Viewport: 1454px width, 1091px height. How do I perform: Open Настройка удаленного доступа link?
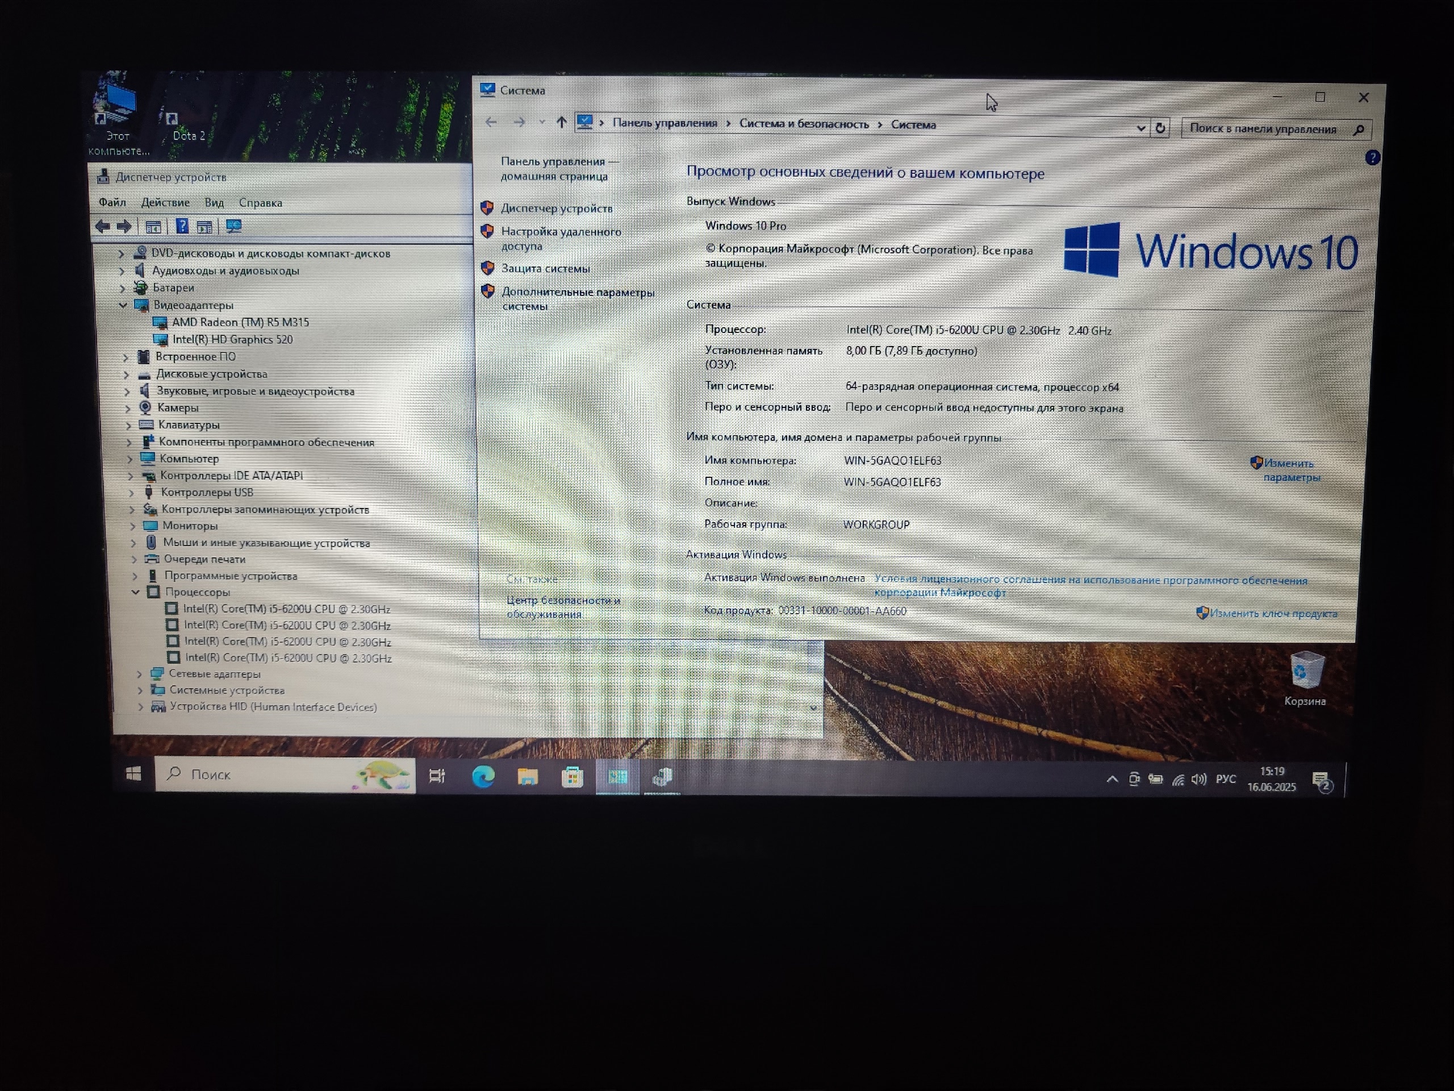(x=561, y=239)
